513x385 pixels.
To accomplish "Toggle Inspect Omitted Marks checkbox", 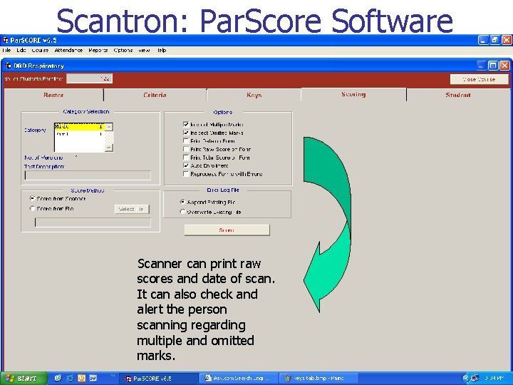I will tap(186, 133).
